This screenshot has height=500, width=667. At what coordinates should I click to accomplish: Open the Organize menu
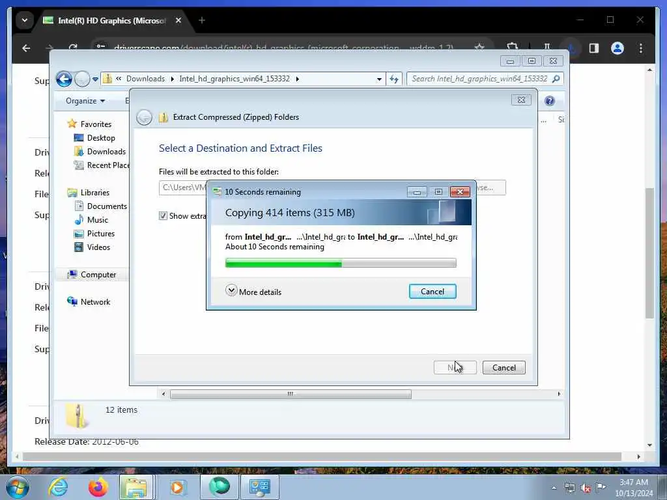(85, 101)
